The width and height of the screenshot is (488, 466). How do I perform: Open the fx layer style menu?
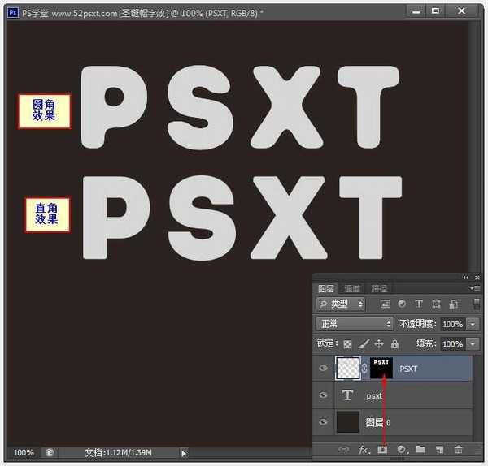(x=363, y=449)
